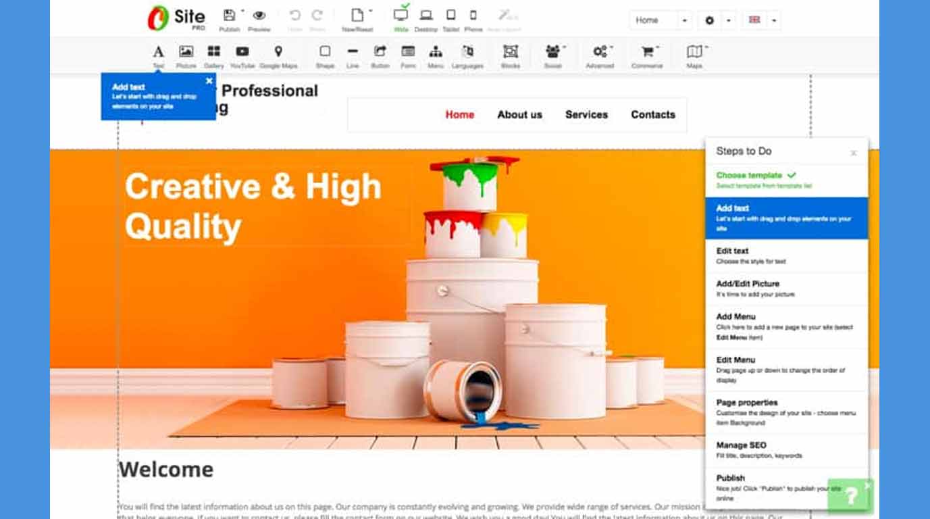The image size is (930, 519).
Task: Click the paint buckets banner image
Action: (464, 299)
